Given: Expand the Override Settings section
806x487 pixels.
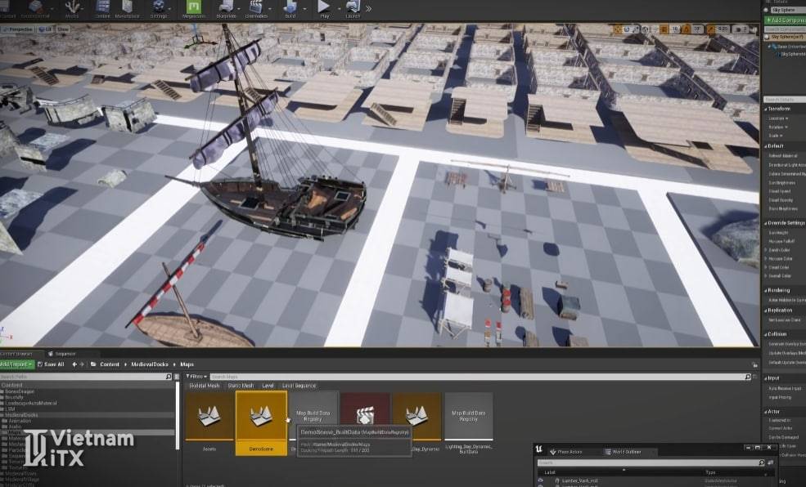Looking at the screenshot, I should click(x=786, y=222).
